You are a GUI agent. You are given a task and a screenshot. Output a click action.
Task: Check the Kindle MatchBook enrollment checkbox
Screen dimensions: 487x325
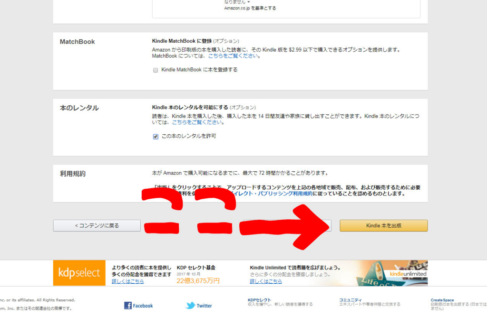pos(156,70)
